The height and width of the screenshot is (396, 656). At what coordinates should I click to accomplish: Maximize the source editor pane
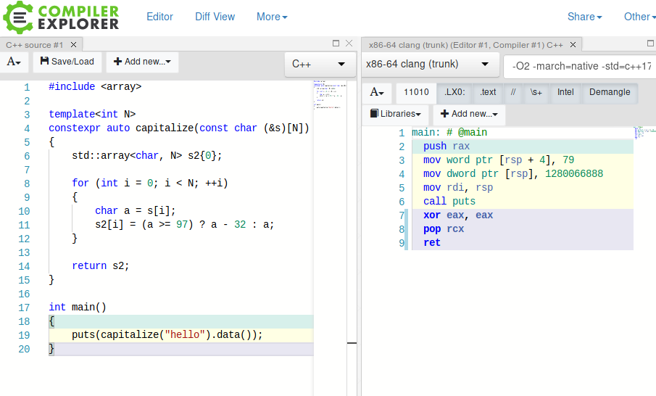coord(336,44)
